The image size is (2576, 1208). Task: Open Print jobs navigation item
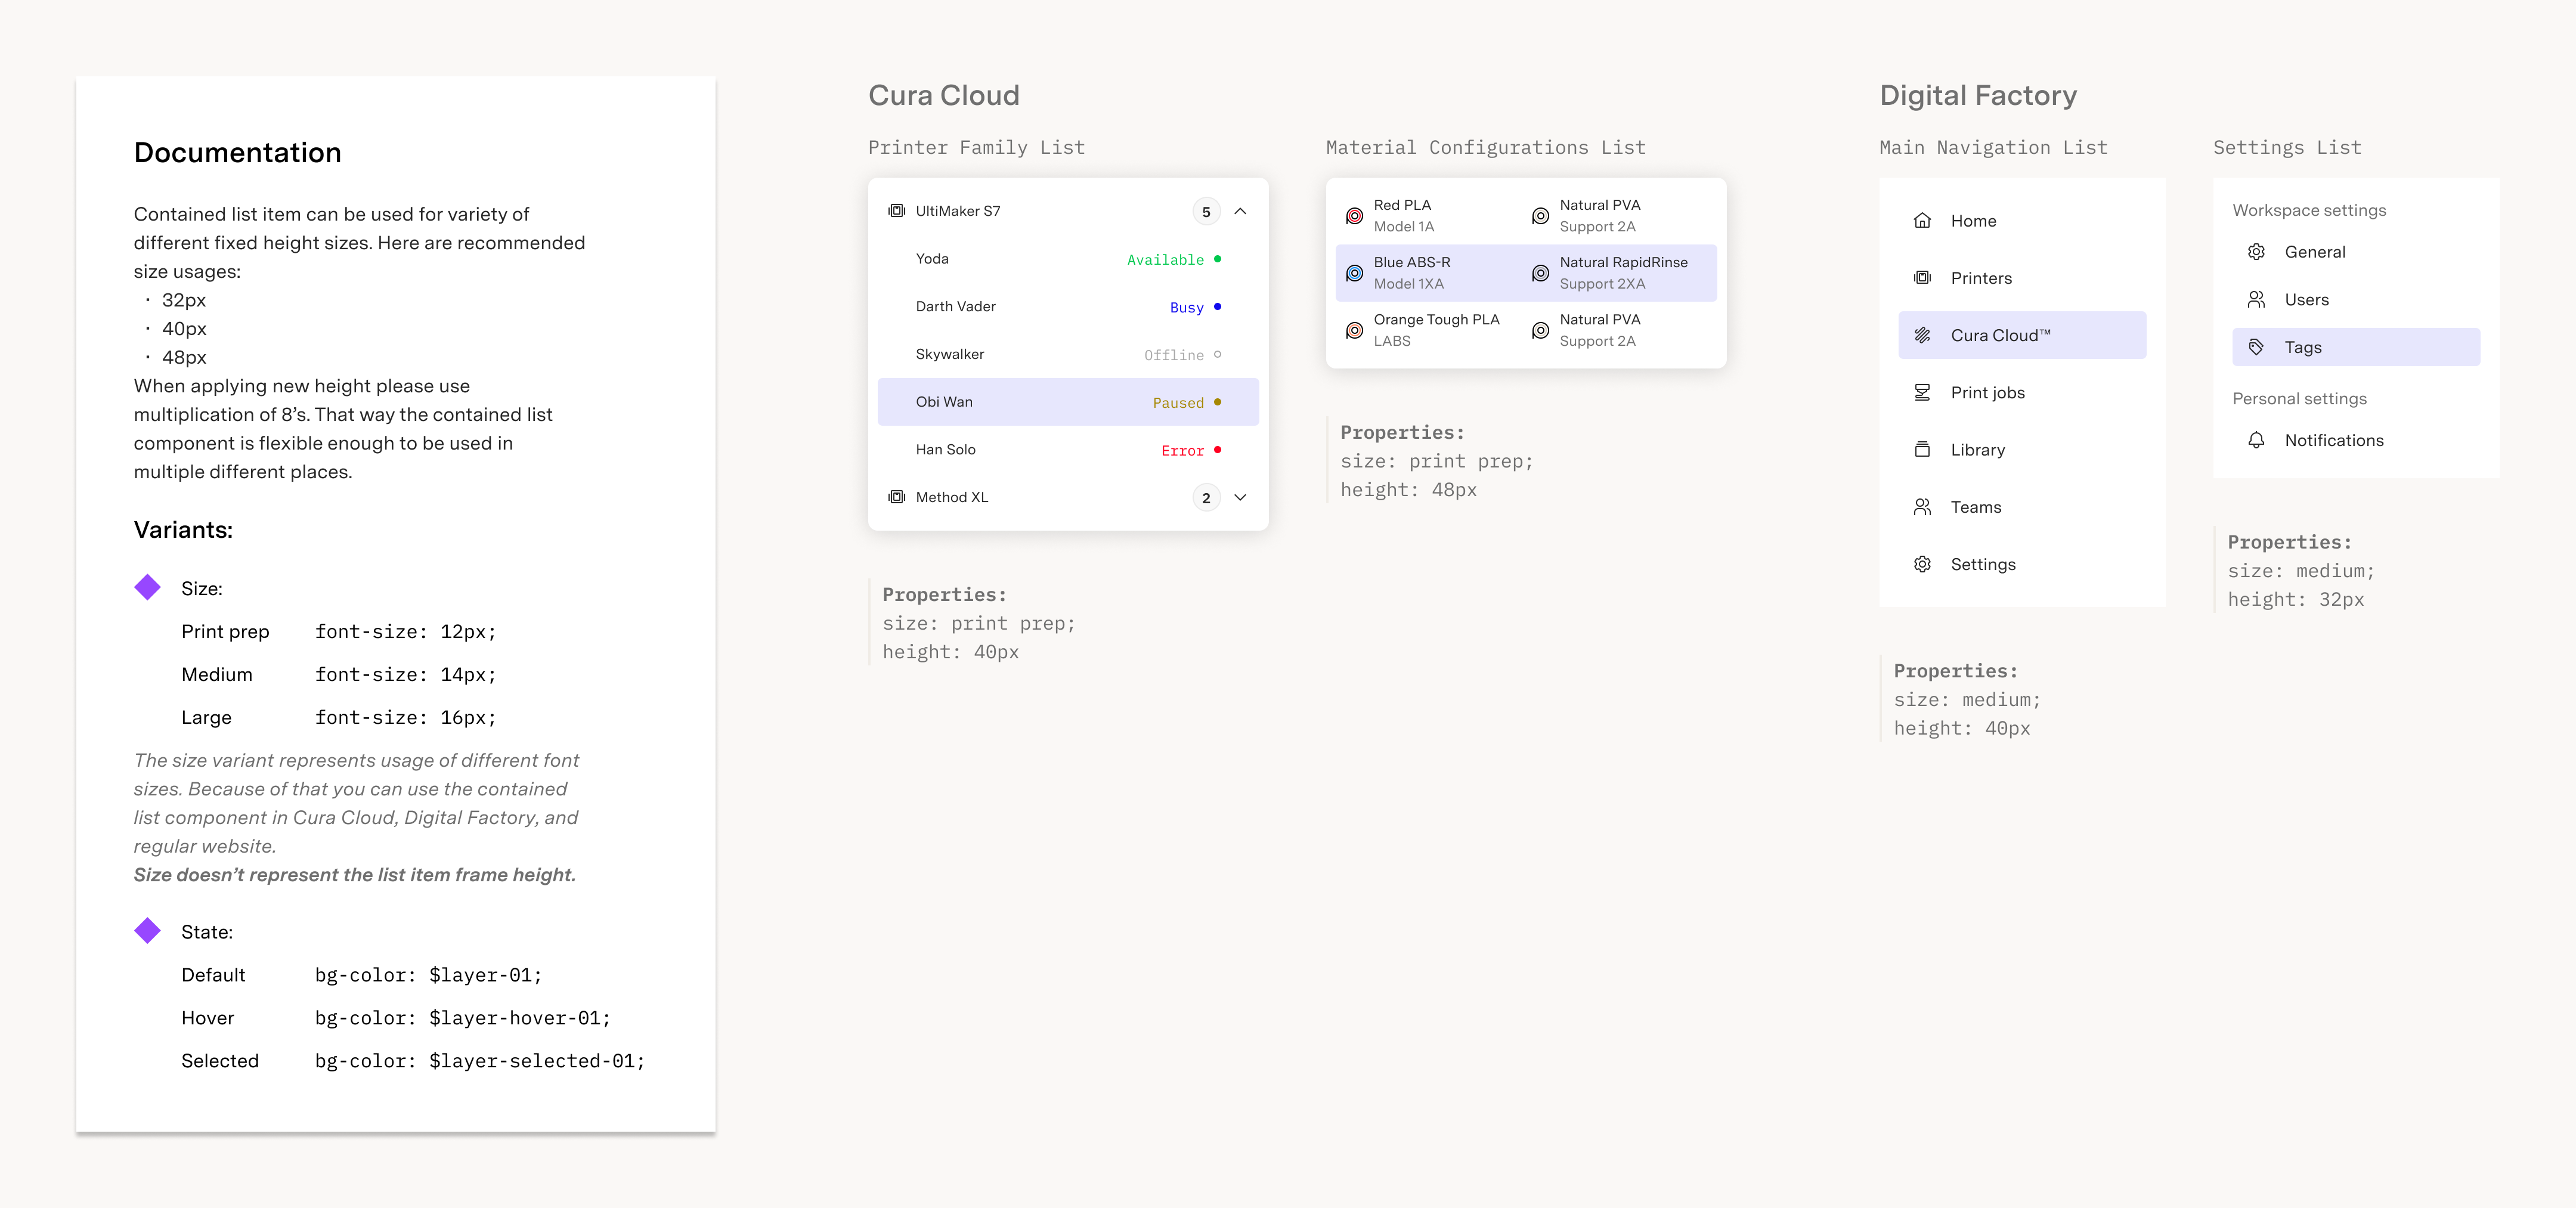(2022, 392)
